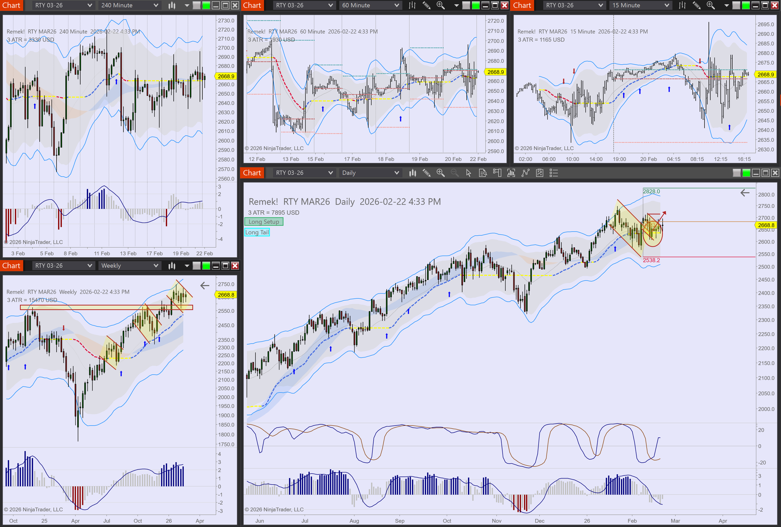
Task: Click Chart tab of Weekly window
Action: click(x=12, y=266)
